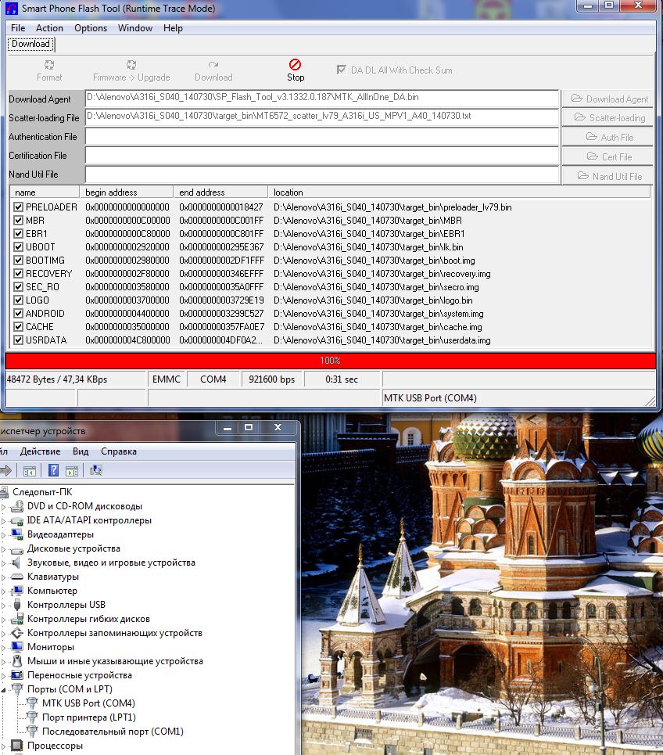Click the Download arrow toolbar icon
The height and width of the screenshot is (755, 663).
[213, 65]
